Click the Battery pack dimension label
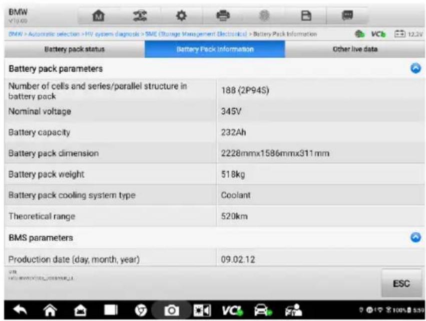 (x=54, y=153)
